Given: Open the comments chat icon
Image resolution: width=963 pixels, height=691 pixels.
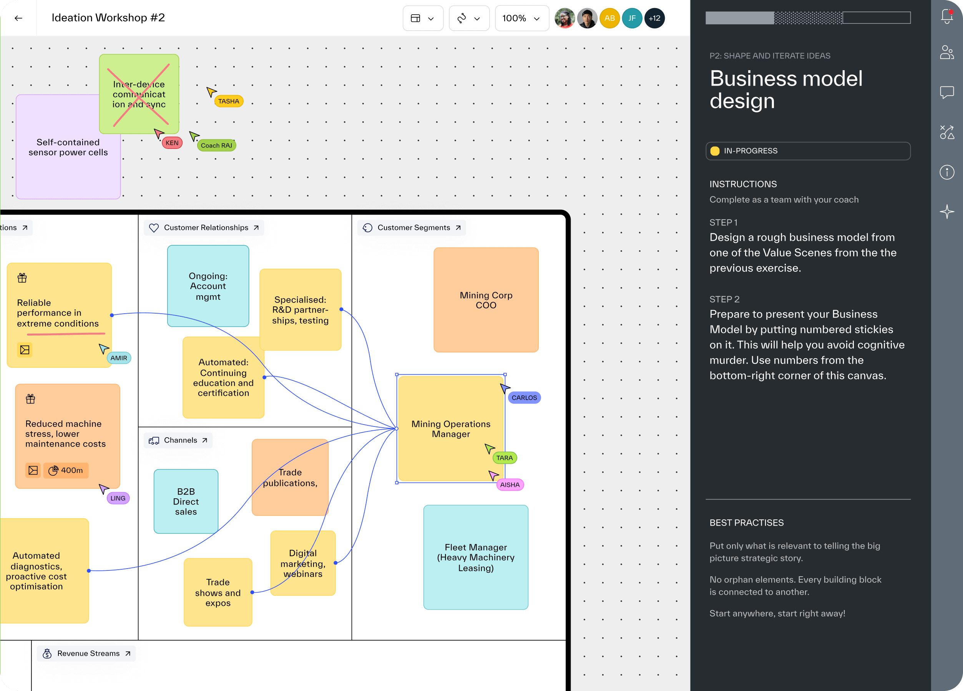Looking at the screenshot, I should coord(946,93).
